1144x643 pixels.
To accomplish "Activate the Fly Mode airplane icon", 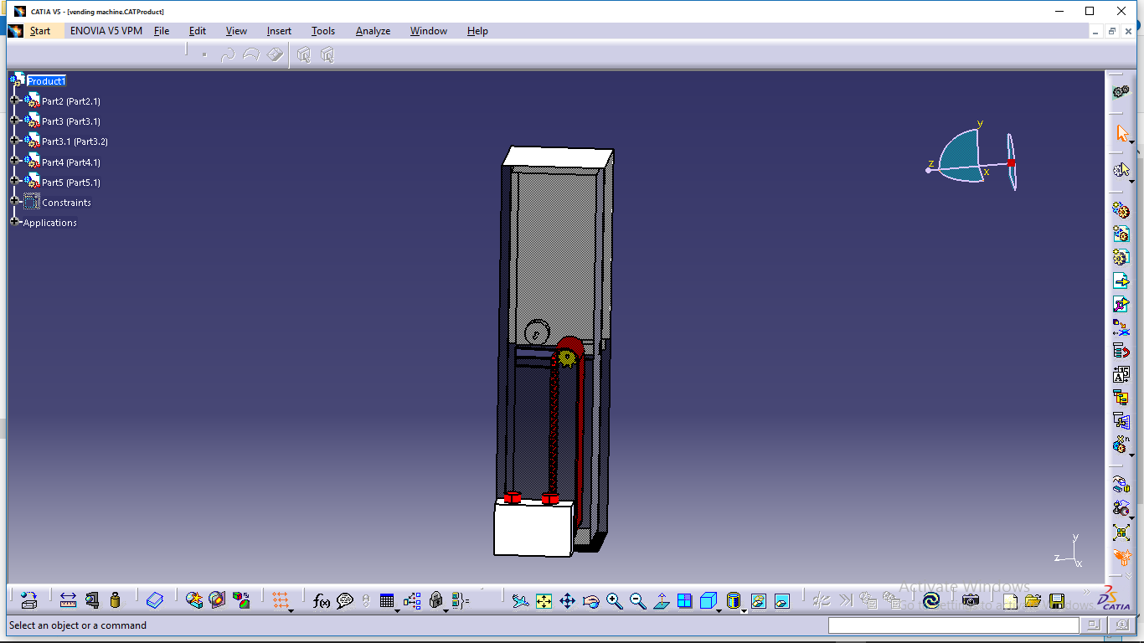I will tap(520, 600).
